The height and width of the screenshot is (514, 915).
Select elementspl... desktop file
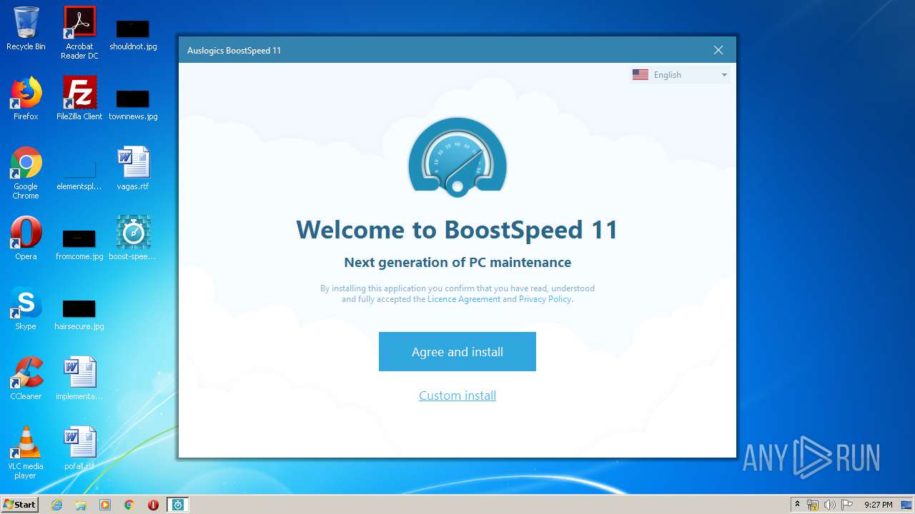79,175
